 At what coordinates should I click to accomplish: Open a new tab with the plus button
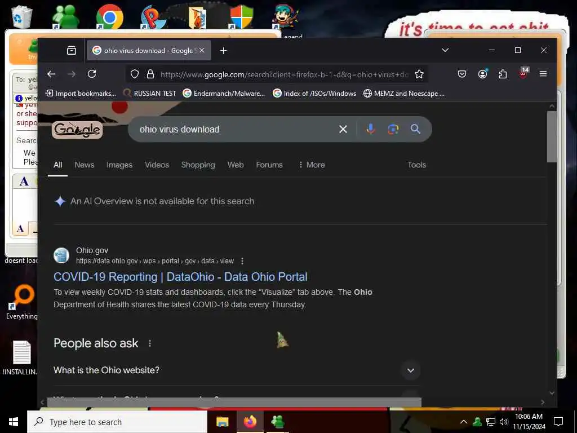tap(223, 50)
